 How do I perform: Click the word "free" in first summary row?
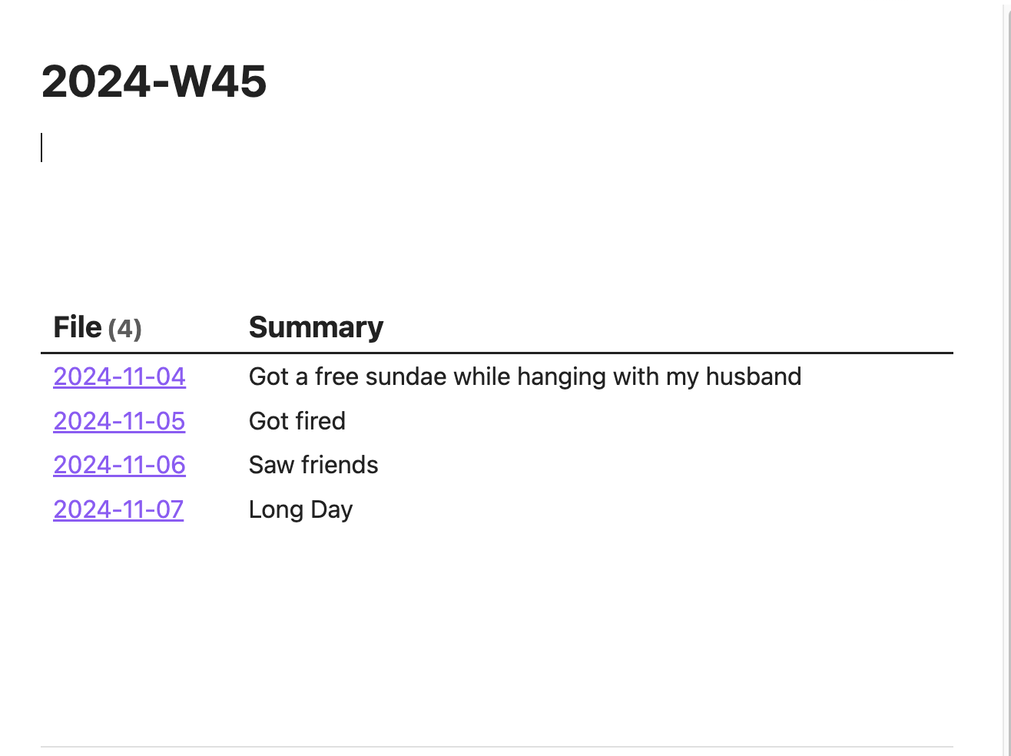(x=335, y=376)
